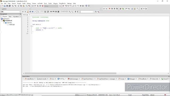Click the Paste toolbar icon
The height and width of the screenshot is (96, 170).
[x=24, y=6]
